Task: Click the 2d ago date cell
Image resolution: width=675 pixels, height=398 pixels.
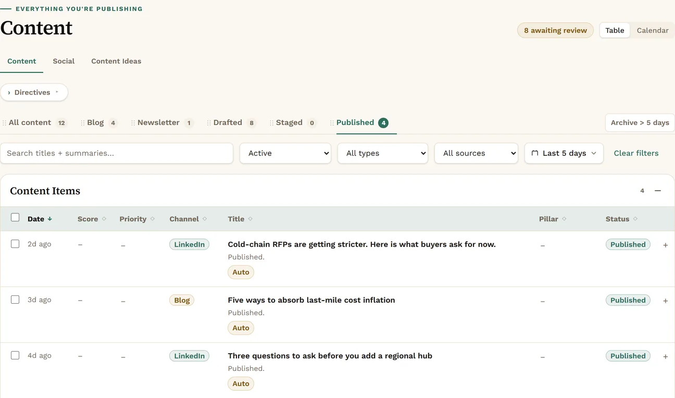Action: click(x=39, y=244)
